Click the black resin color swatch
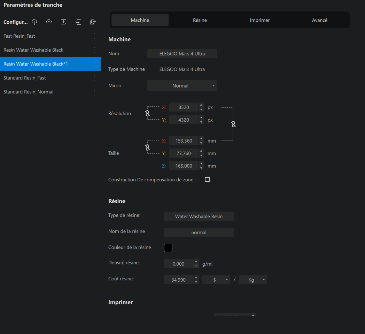365x334 pixels. point(168,248)
